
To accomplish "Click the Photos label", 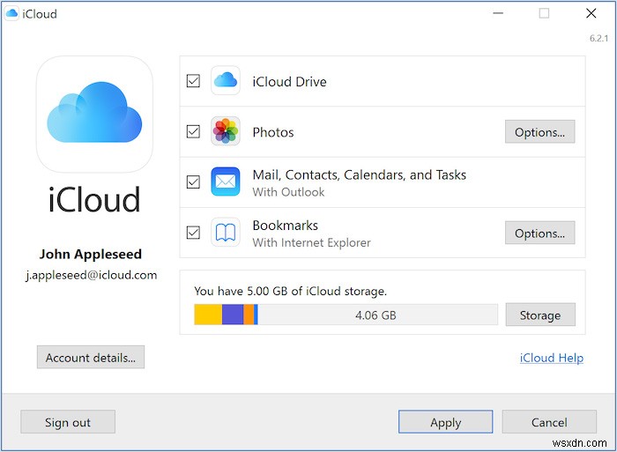I will click(273, 132).
